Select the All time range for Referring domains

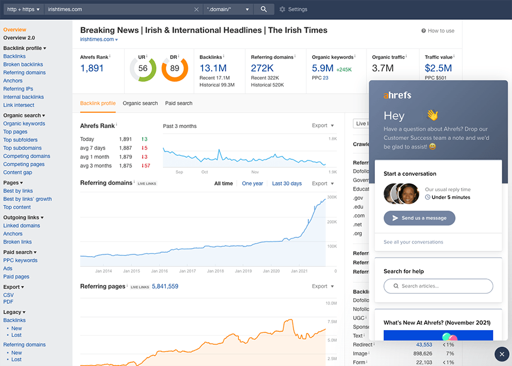[x=224, y=184]
